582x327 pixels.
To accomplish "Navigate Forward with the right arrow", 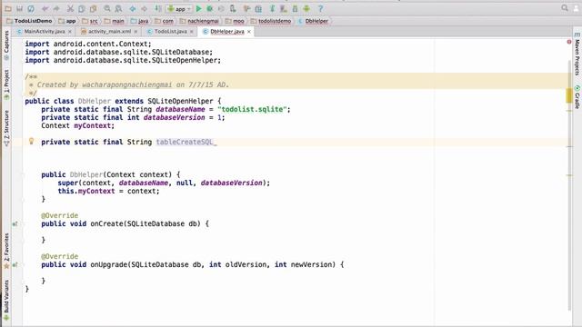I will [144, 8].
